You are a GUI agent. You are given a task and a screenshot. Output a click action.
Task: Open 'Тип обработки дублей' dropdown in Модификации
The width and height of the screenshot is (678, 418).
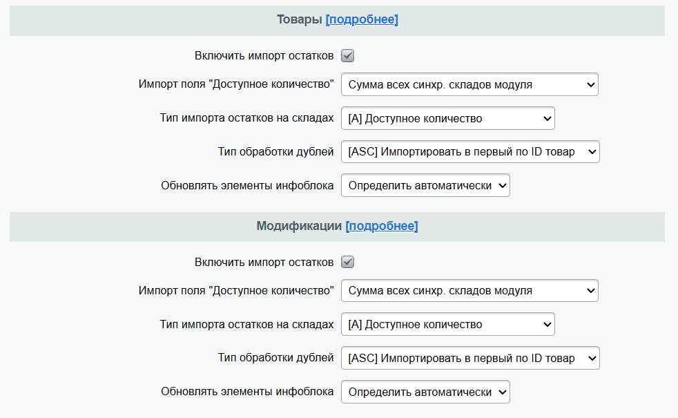pos(470,358)
